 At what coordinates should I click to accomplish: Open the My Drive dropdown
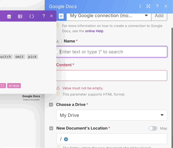111,115
